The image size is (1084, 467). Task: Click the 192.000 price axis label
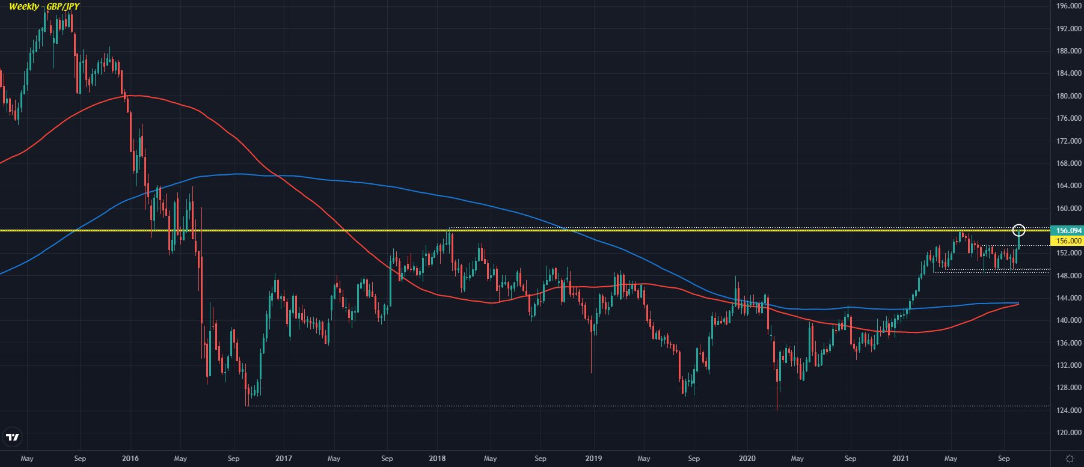(x=1069, y=28)
